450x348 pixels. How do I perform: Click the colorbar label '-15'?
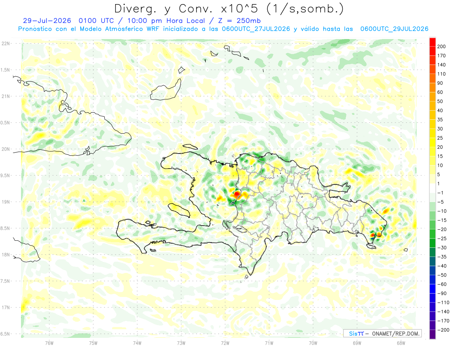[441, 220]
